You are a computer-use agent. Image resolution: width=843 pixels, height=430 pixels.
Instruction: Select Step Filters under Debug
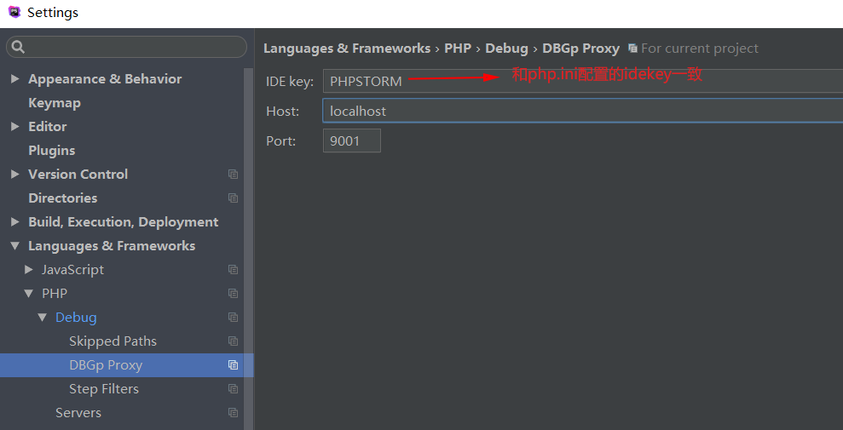[x=104, y=388]
